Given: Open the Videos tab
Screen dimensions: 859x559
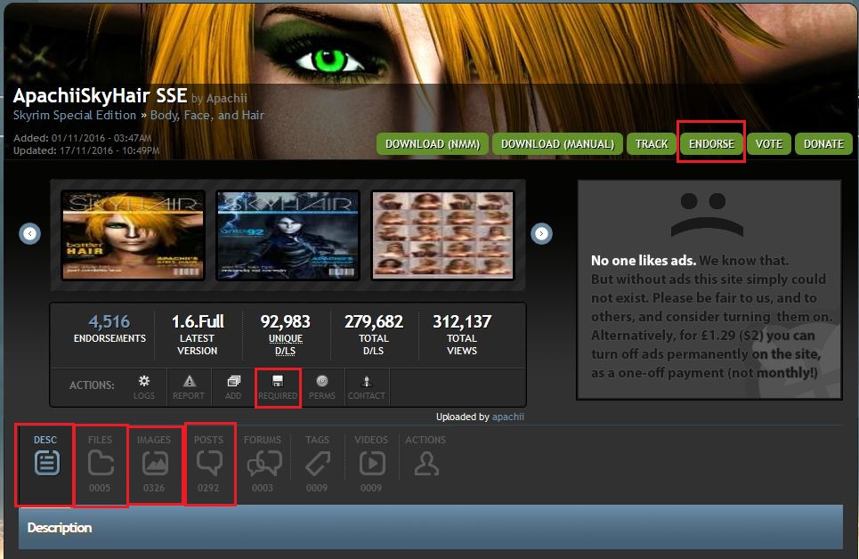Looking at the screenshot, I should pos(371,463).
